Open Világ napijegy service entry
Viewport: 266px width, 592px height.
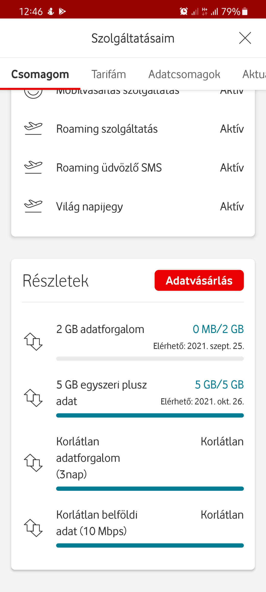pyautogui.click(x=133, y=206)
